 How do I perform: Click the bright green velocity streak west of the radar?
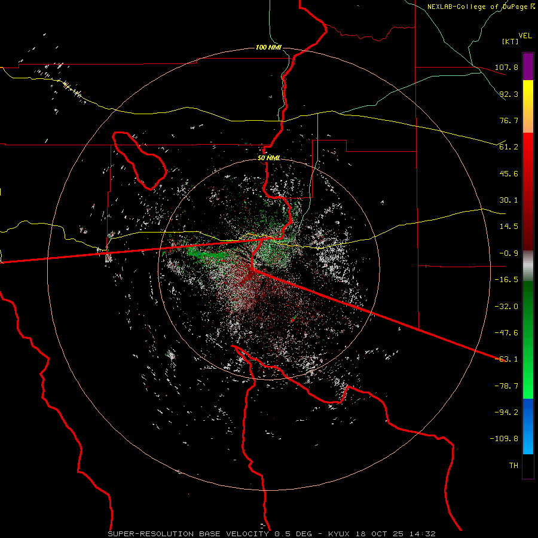click(x=208, y=254)
